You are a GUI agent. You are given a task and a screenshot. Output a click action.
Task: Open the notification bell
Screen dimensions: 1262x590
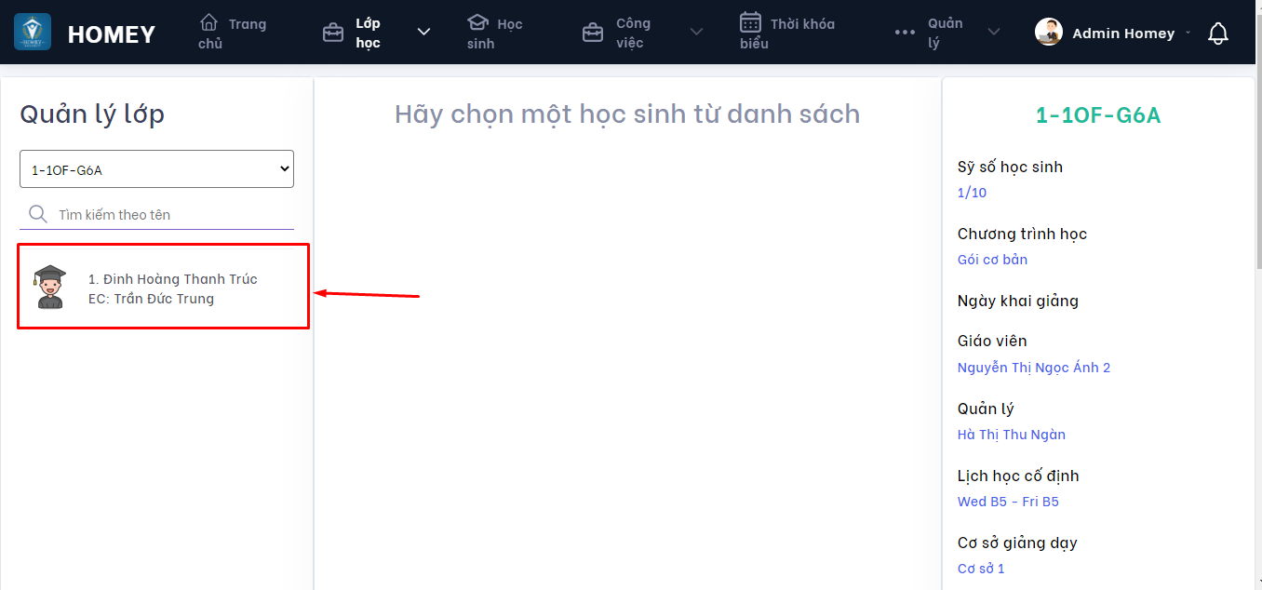[1218, 33]
